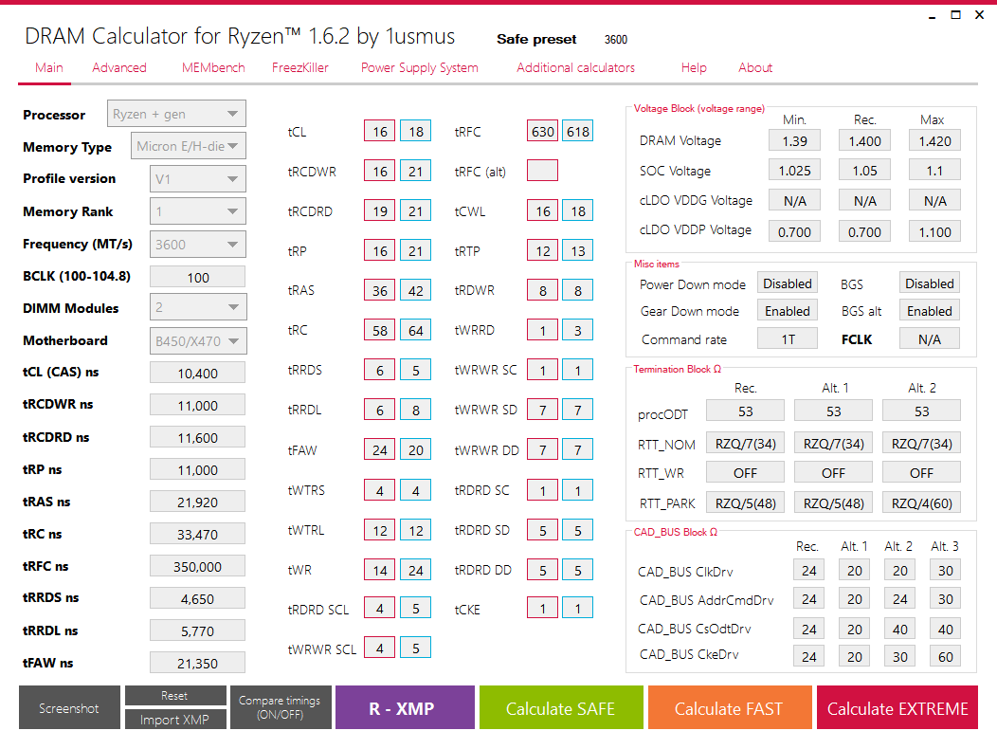Click the tFAW ns value 21,350
997x749 pixels.
click(198, 663)
